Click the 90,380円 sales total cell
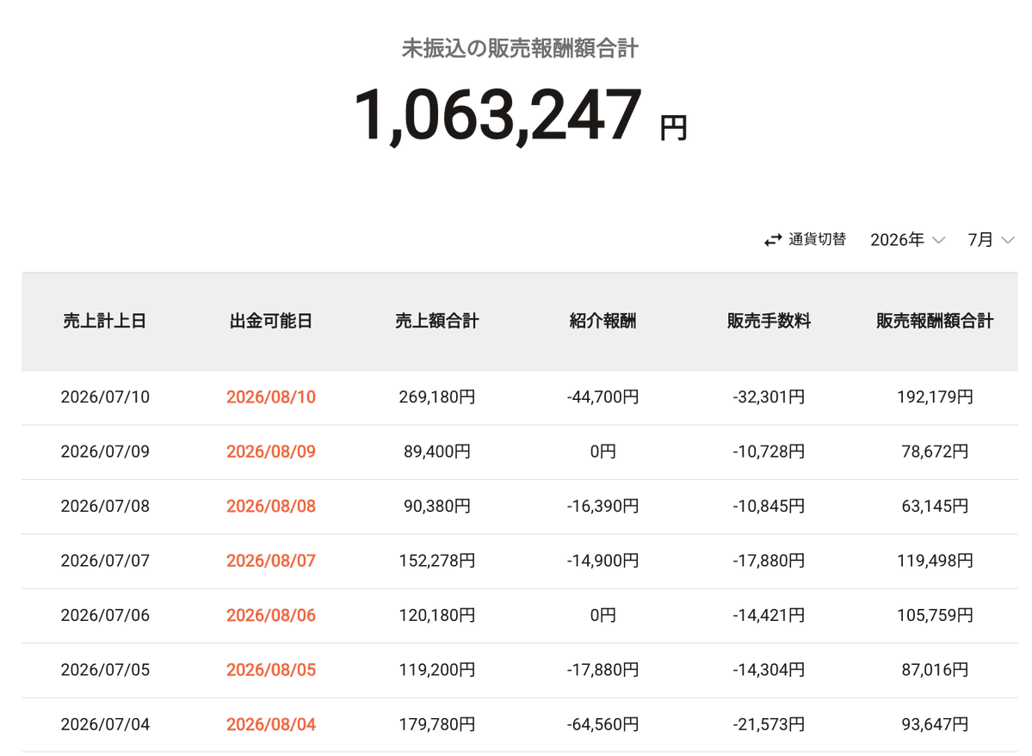This screenshot has height=756, width=1032. (437, 507)
